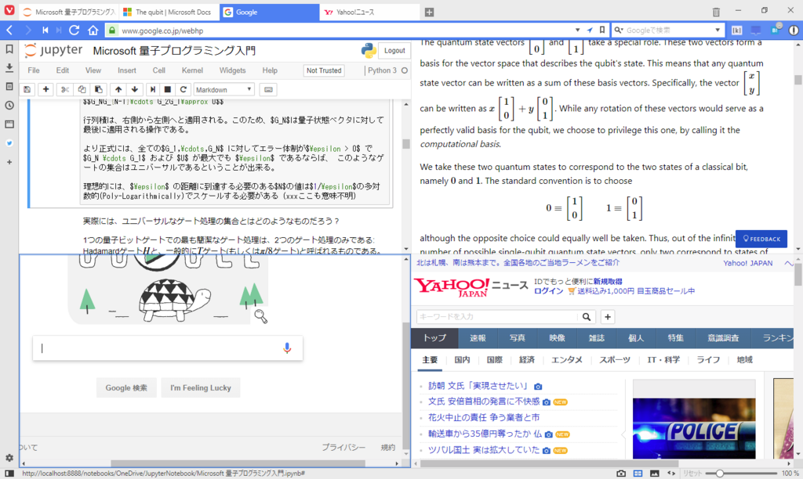Open the Jupyter Widgets menu
Image resolution: width=803 pixels, height=479 pixels.
(x=232, y=70)
